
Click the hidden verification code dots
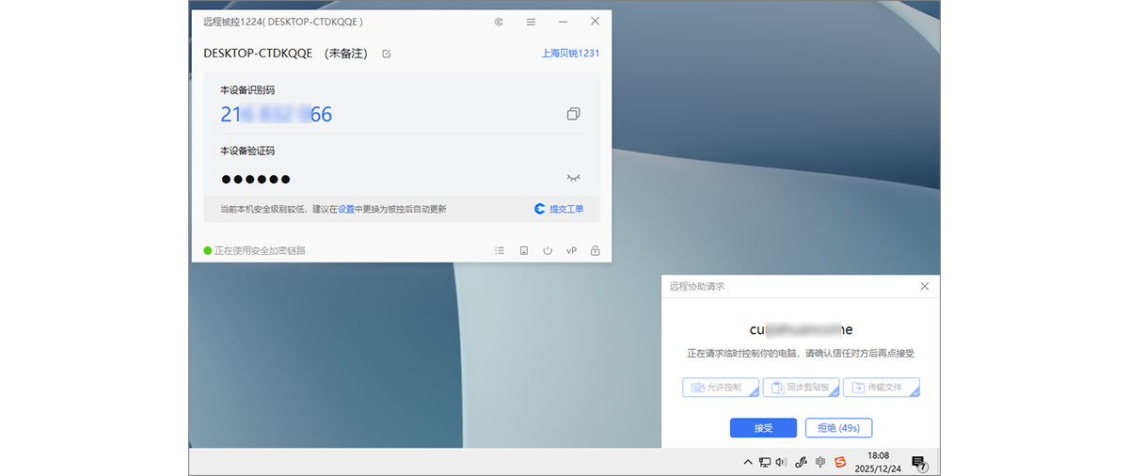255,179
